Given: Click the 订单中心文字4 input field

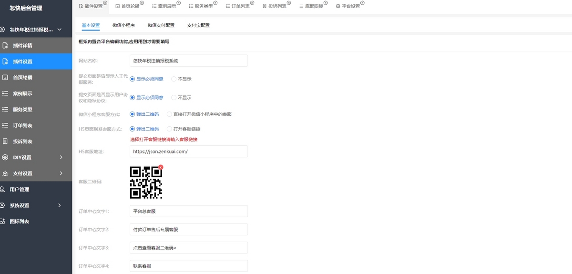Looking at the screenshot, I should click(x=189, y=265).
